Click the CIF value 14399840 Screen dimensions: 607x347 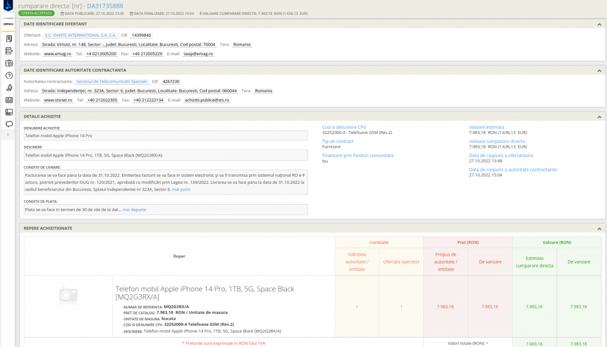point(141,35)
